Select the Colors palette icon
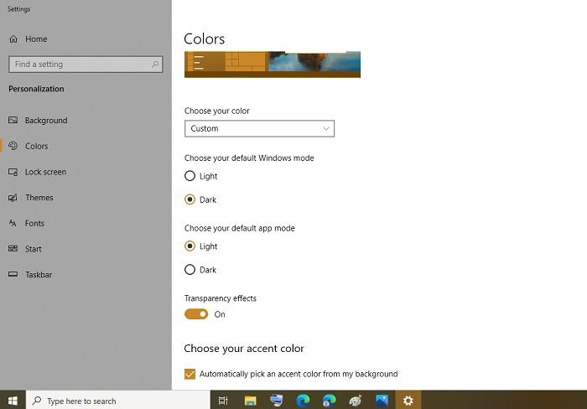The image size is (587, 409). tap(13, 146)
